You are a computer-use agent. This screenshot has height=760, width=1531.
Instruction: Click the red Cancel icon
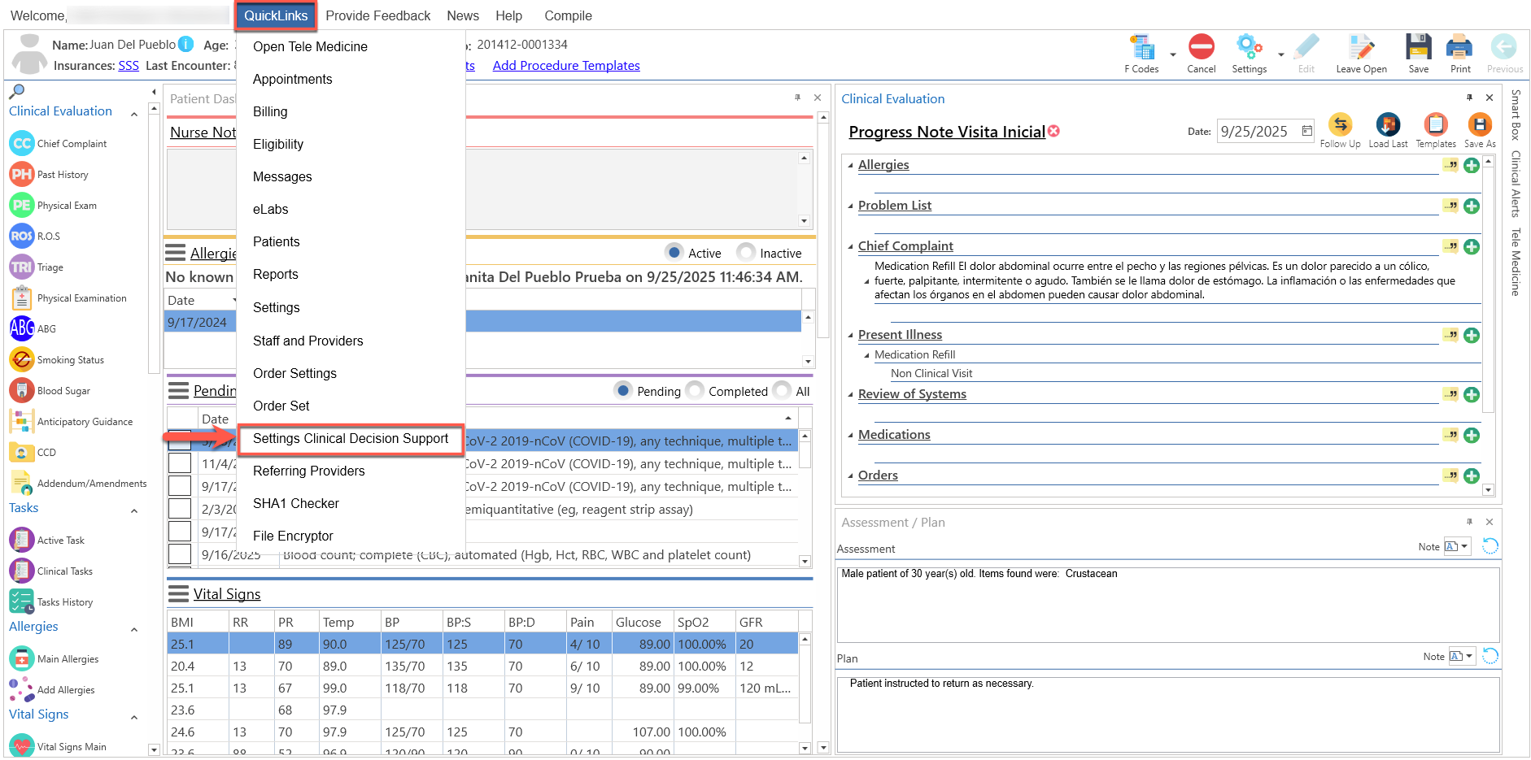pos(1201,47)
